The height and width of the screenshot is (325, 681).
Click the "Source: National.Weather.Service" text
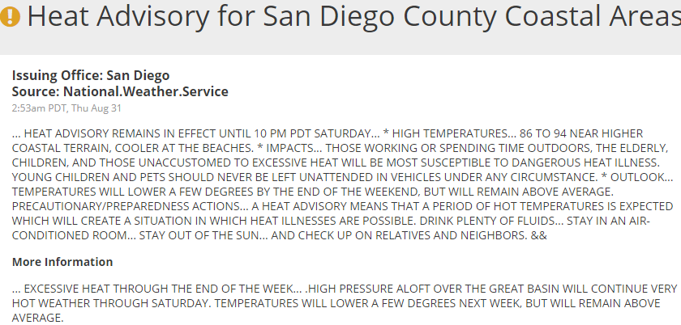120,91
